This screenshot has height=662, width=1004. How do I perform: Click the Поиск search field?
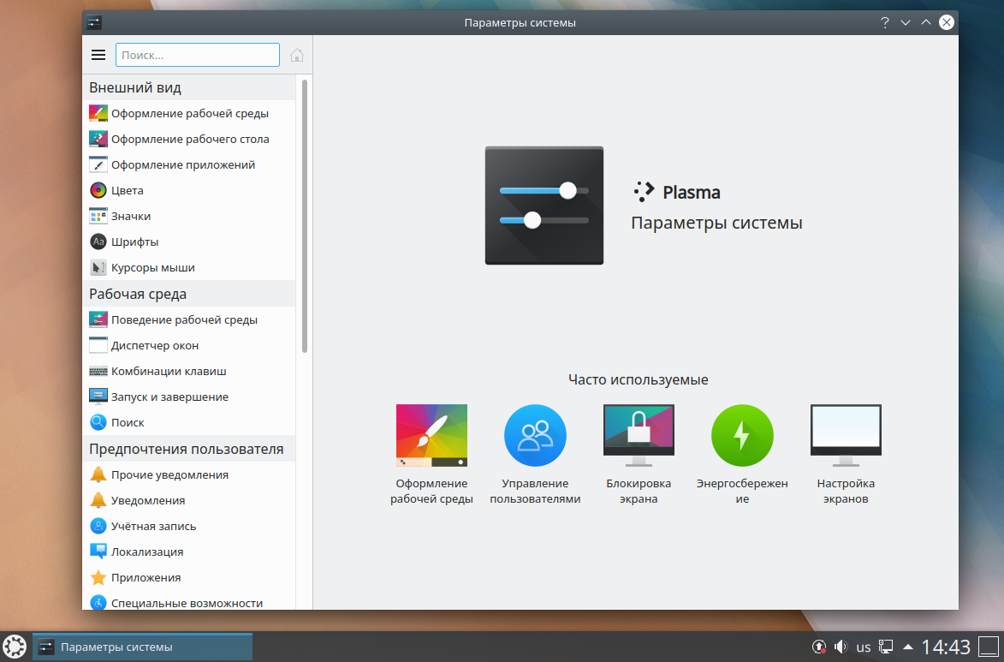(197, 55)
